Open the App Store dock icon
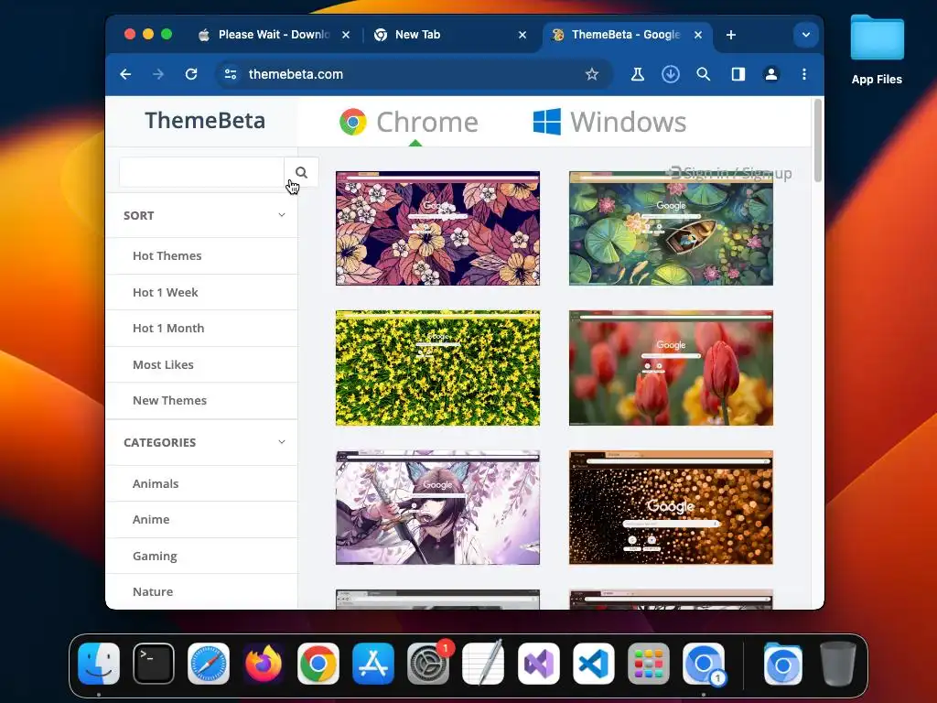 [373, 664]
